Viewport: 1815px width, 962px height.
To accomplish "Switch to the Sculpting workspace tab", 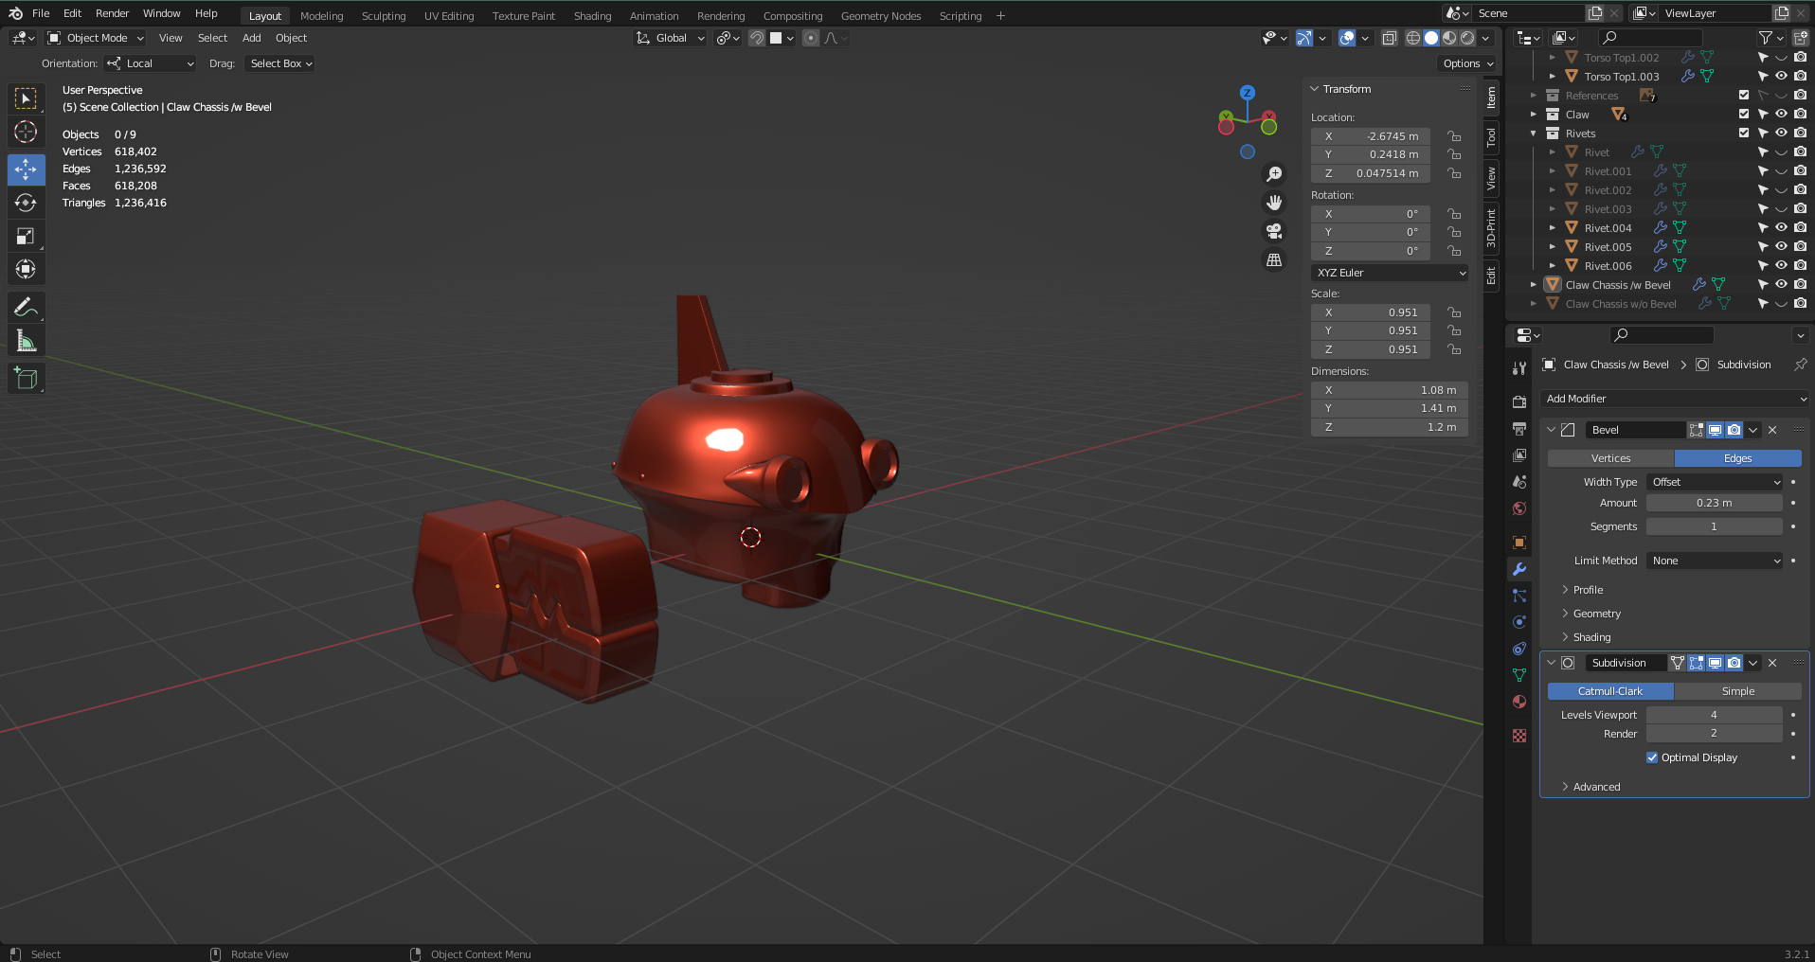I will pyautogui.click(x=383, y=16).
